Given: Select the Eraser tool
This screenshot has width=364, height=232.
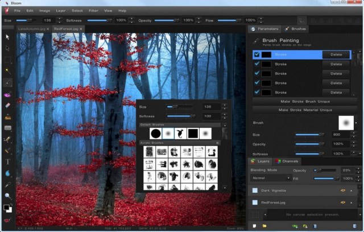Looking at the screenshot, I should [x=8, y=105].
